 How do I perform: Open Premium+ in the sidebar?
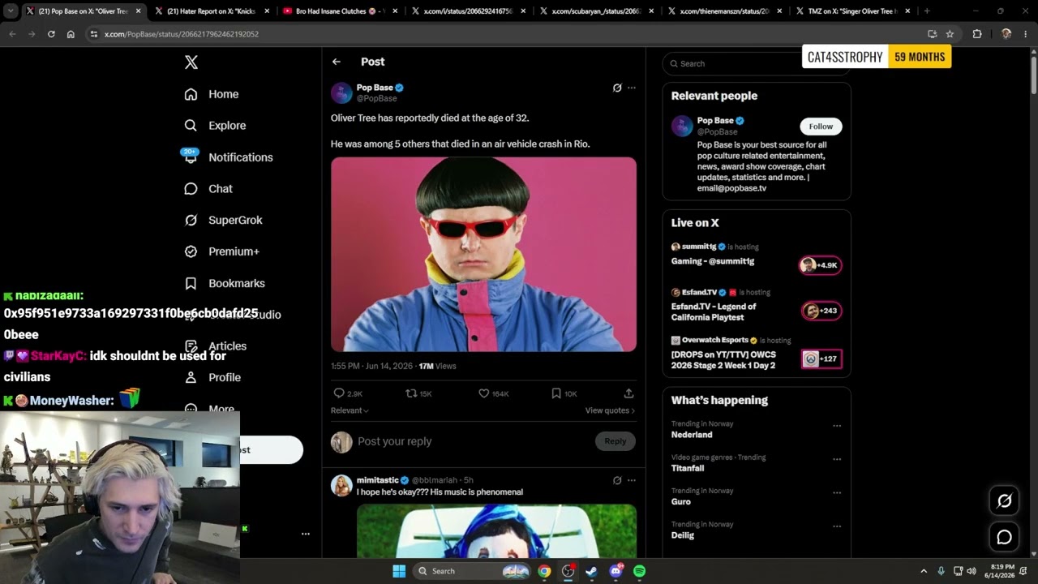[221, 251]
